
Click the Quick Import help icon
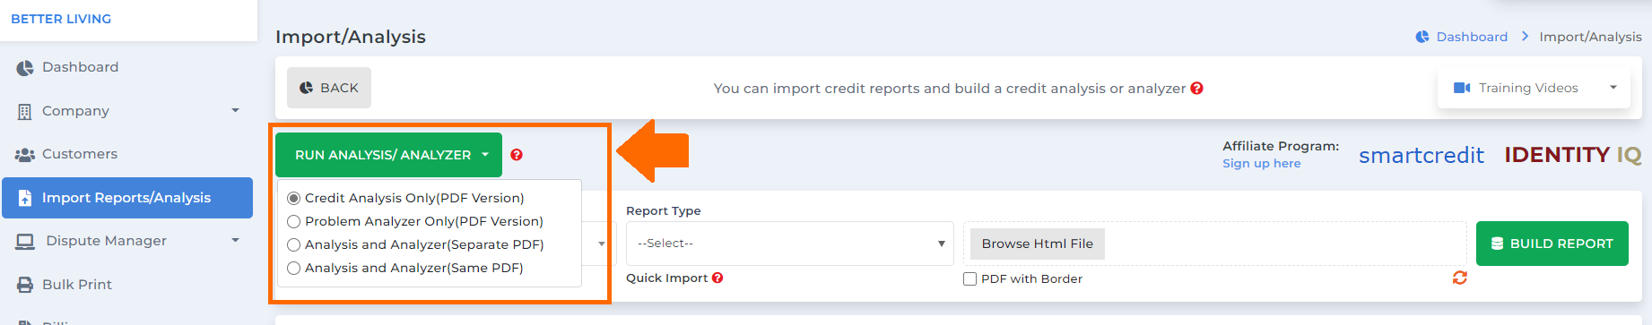point(717,278)
